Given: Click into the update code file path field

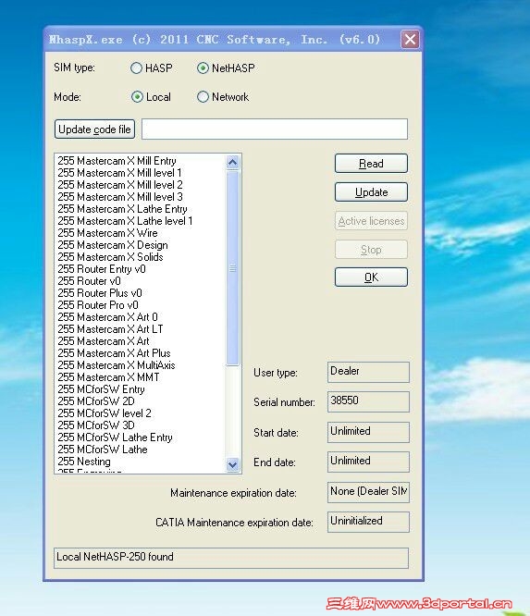Looking at the screenshot, I should pos(275,129).
